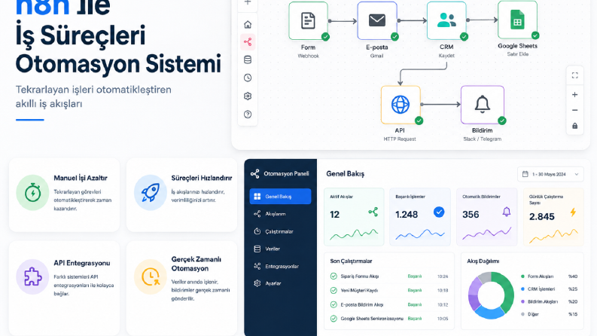This screenshot has width=597, height=336.
Task: Select the E-posta Gmail node
Action: (377, 21)
